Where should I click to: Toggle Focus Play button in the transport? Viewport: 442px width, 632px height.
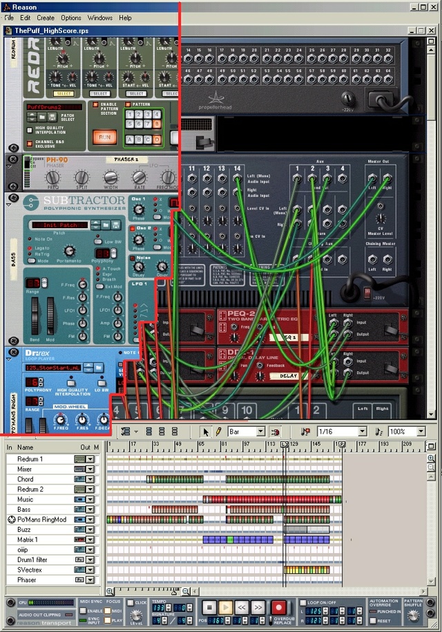pyautogui.click(x=108, y=620)
